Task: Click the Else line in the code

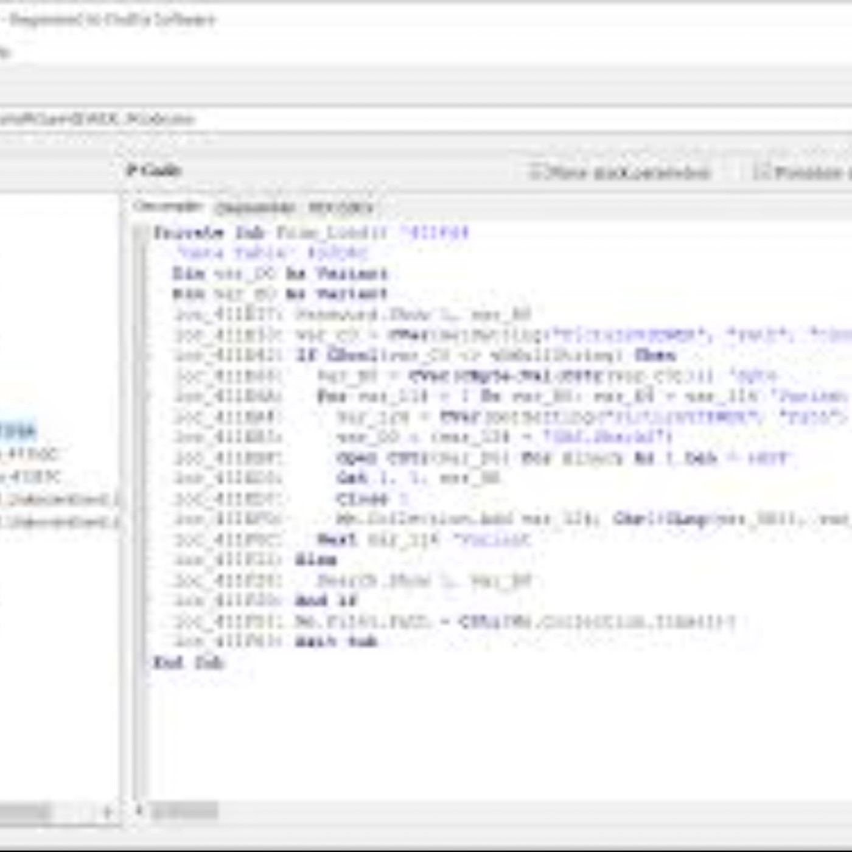Action: (x=256, y=560)
